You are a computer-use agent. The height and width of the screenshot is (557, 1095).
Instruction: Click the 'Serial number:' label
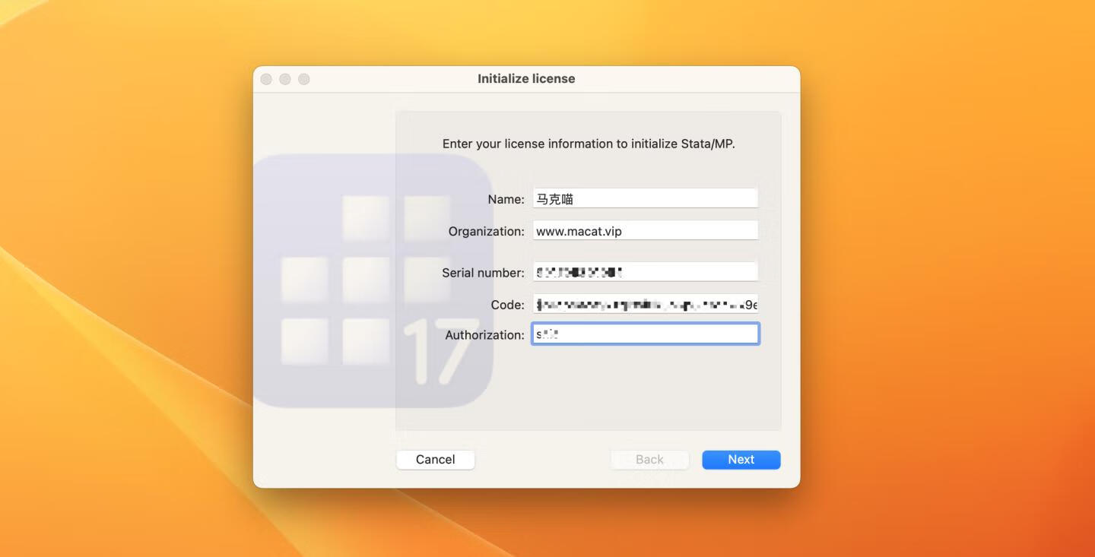(x=483, y=272)
